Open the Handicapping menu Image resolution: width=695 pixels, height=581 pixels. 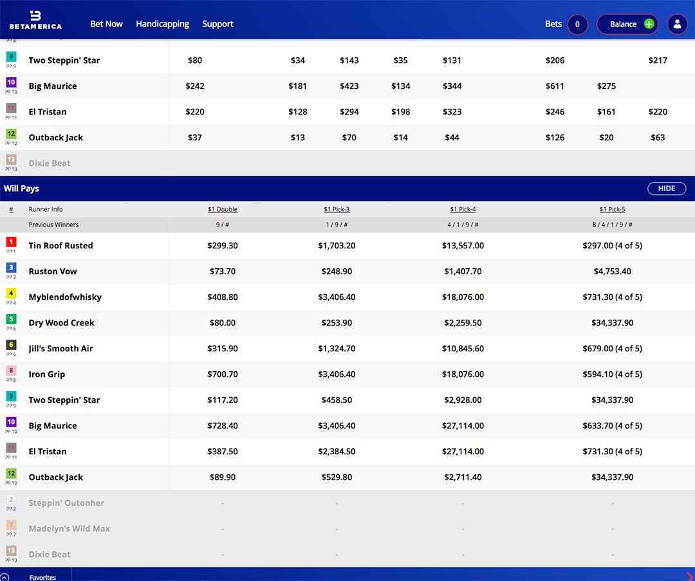pos(162,24)
